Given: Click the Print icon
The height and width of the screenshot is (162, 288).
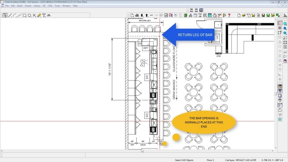Looking at the screenshot, I should [x=137, y=15].
